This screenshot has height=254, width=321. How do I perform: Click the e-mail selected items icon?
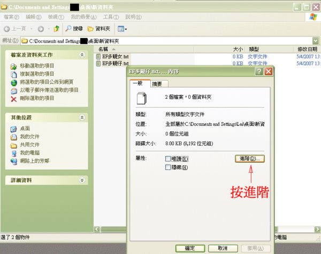tap(14, 91)
